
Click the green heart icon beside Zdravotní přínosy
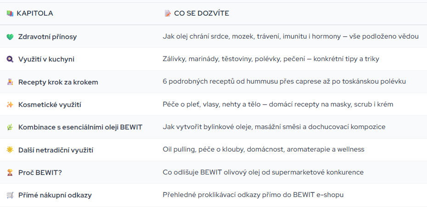10,37
